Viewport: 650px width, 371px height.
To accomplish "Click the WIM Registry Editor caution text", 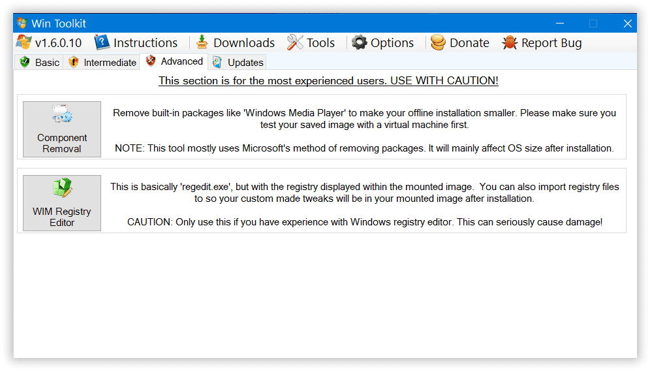I will 364,222.
